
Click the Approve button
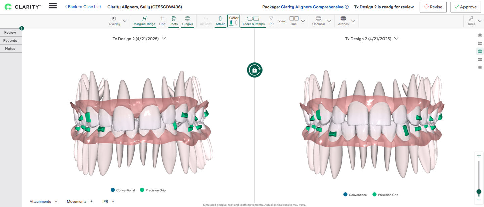pos(466,7)
